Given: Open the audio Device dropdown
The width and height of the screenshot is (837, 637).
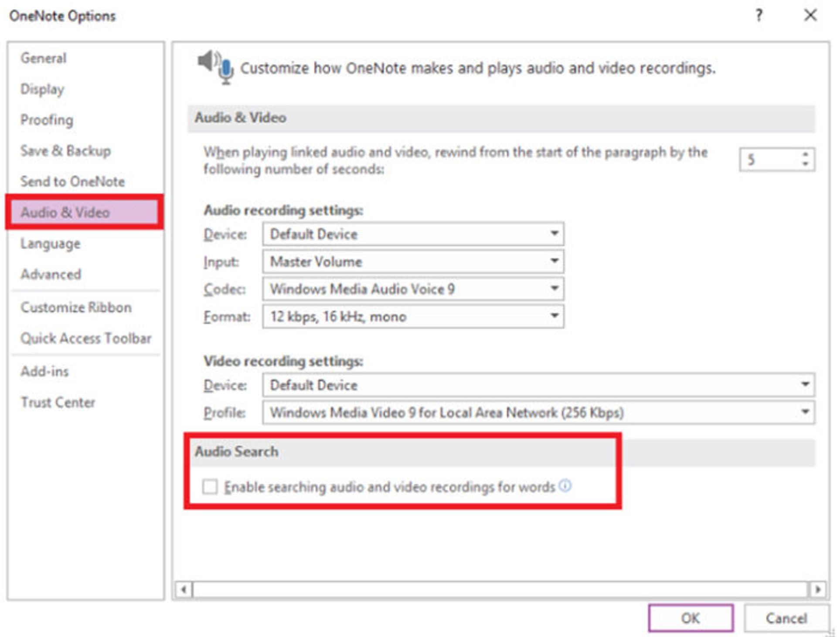Looking at the screenshot, I should 554,234.
